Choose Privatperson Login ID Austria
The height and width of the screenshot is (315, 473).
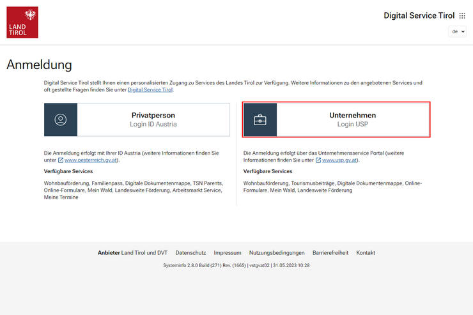pos(153,119)
